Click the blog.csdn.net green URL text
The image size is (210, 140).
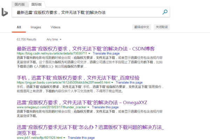tap(52, 53)
